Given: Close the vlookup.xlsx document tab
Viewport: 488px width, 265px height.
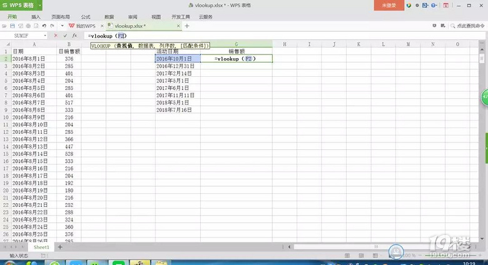Looking at the screenshot, I should pyautogui.click(x=178, y=26).
